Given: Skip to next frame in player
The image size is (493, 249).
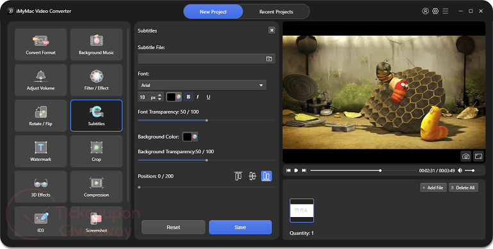Looking at the screenshot, I should pyautogui.click(x=303, y=170).
